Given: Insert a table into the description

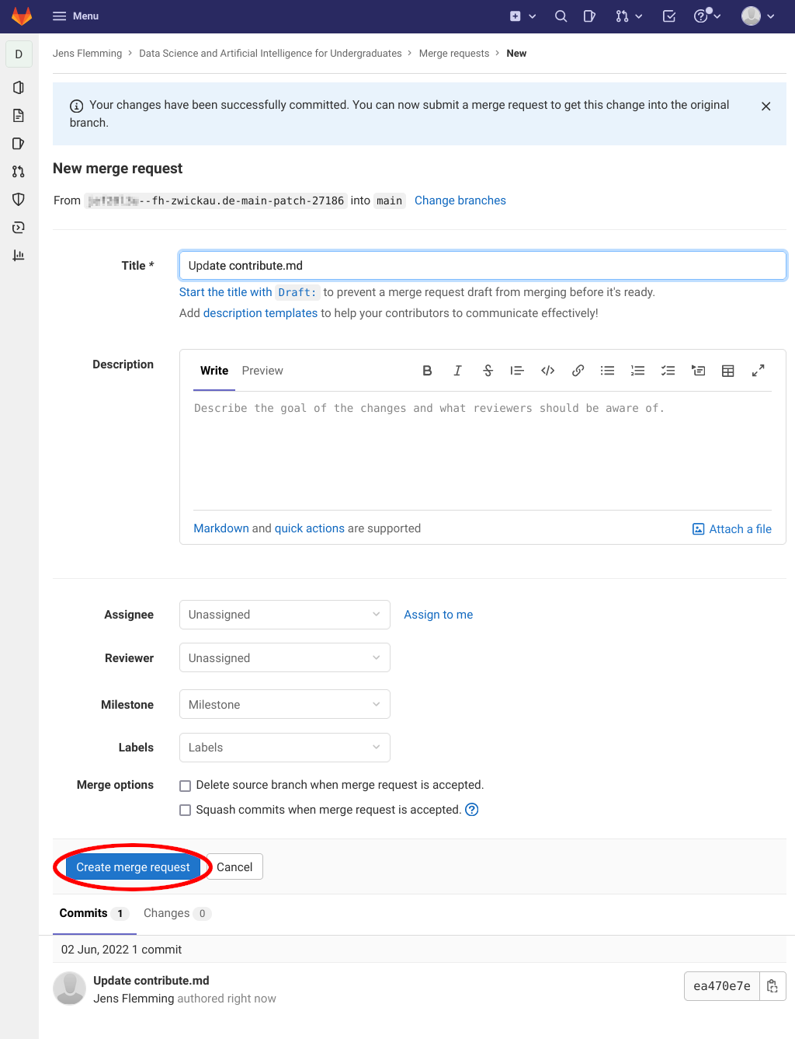Looking at the screenshot, I should pos(728,371).
